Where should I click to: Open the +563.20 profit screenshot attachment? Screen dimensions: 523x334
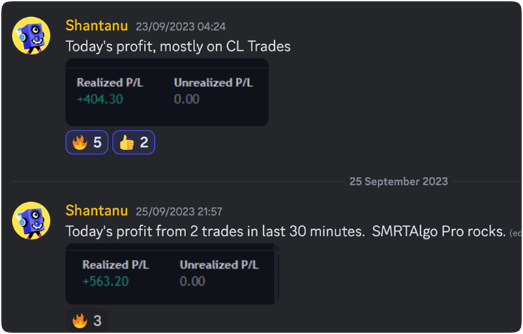(172, 273)
